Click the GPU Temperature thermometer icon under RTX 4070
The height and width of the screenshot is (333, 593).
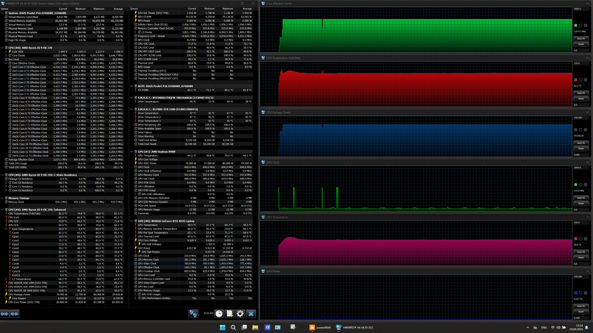click(x=136, y=225)
